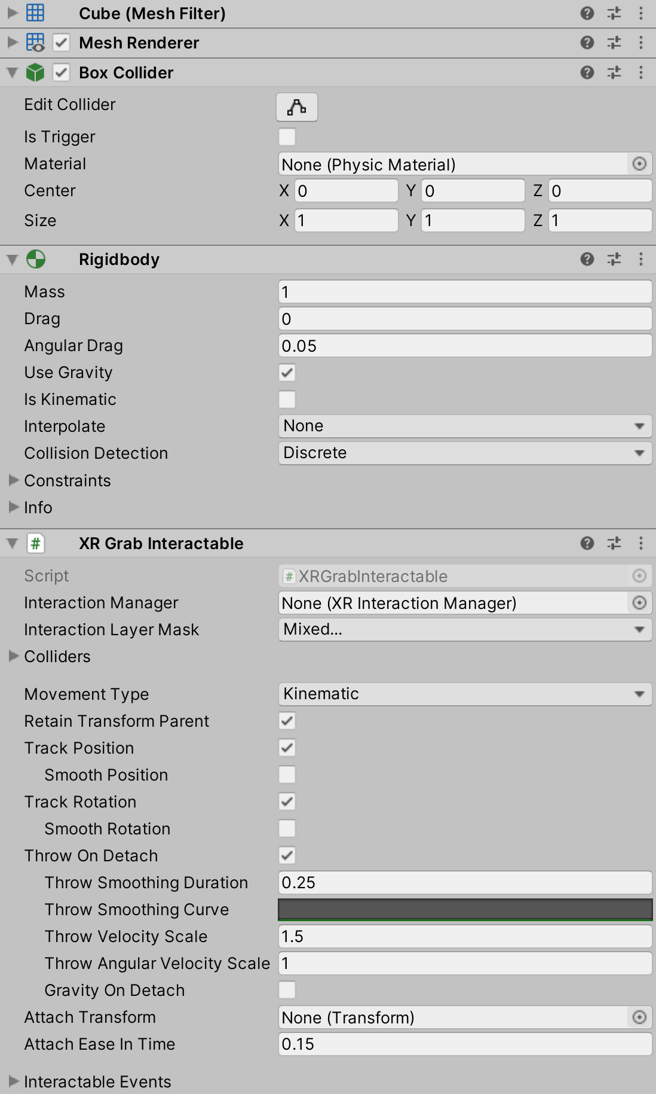
Task: Expand Interactable Events foldout
Action: pyautogui.click(x=14, y=1081)
